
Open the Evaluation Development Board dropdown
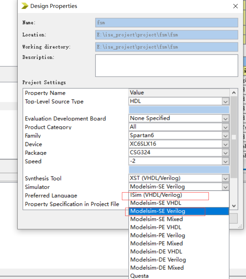pos(225,119)
